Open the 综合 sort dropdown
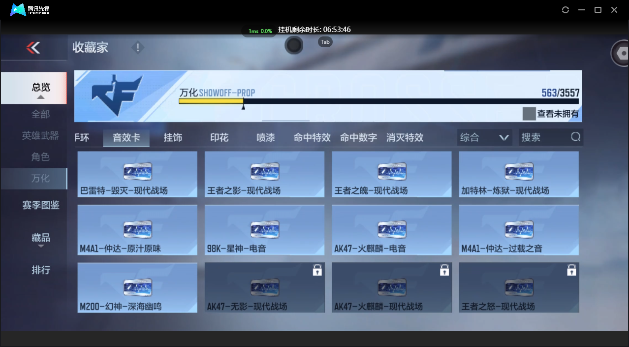Viewport: 629px width, 347px height. click(x=484, y=137)
